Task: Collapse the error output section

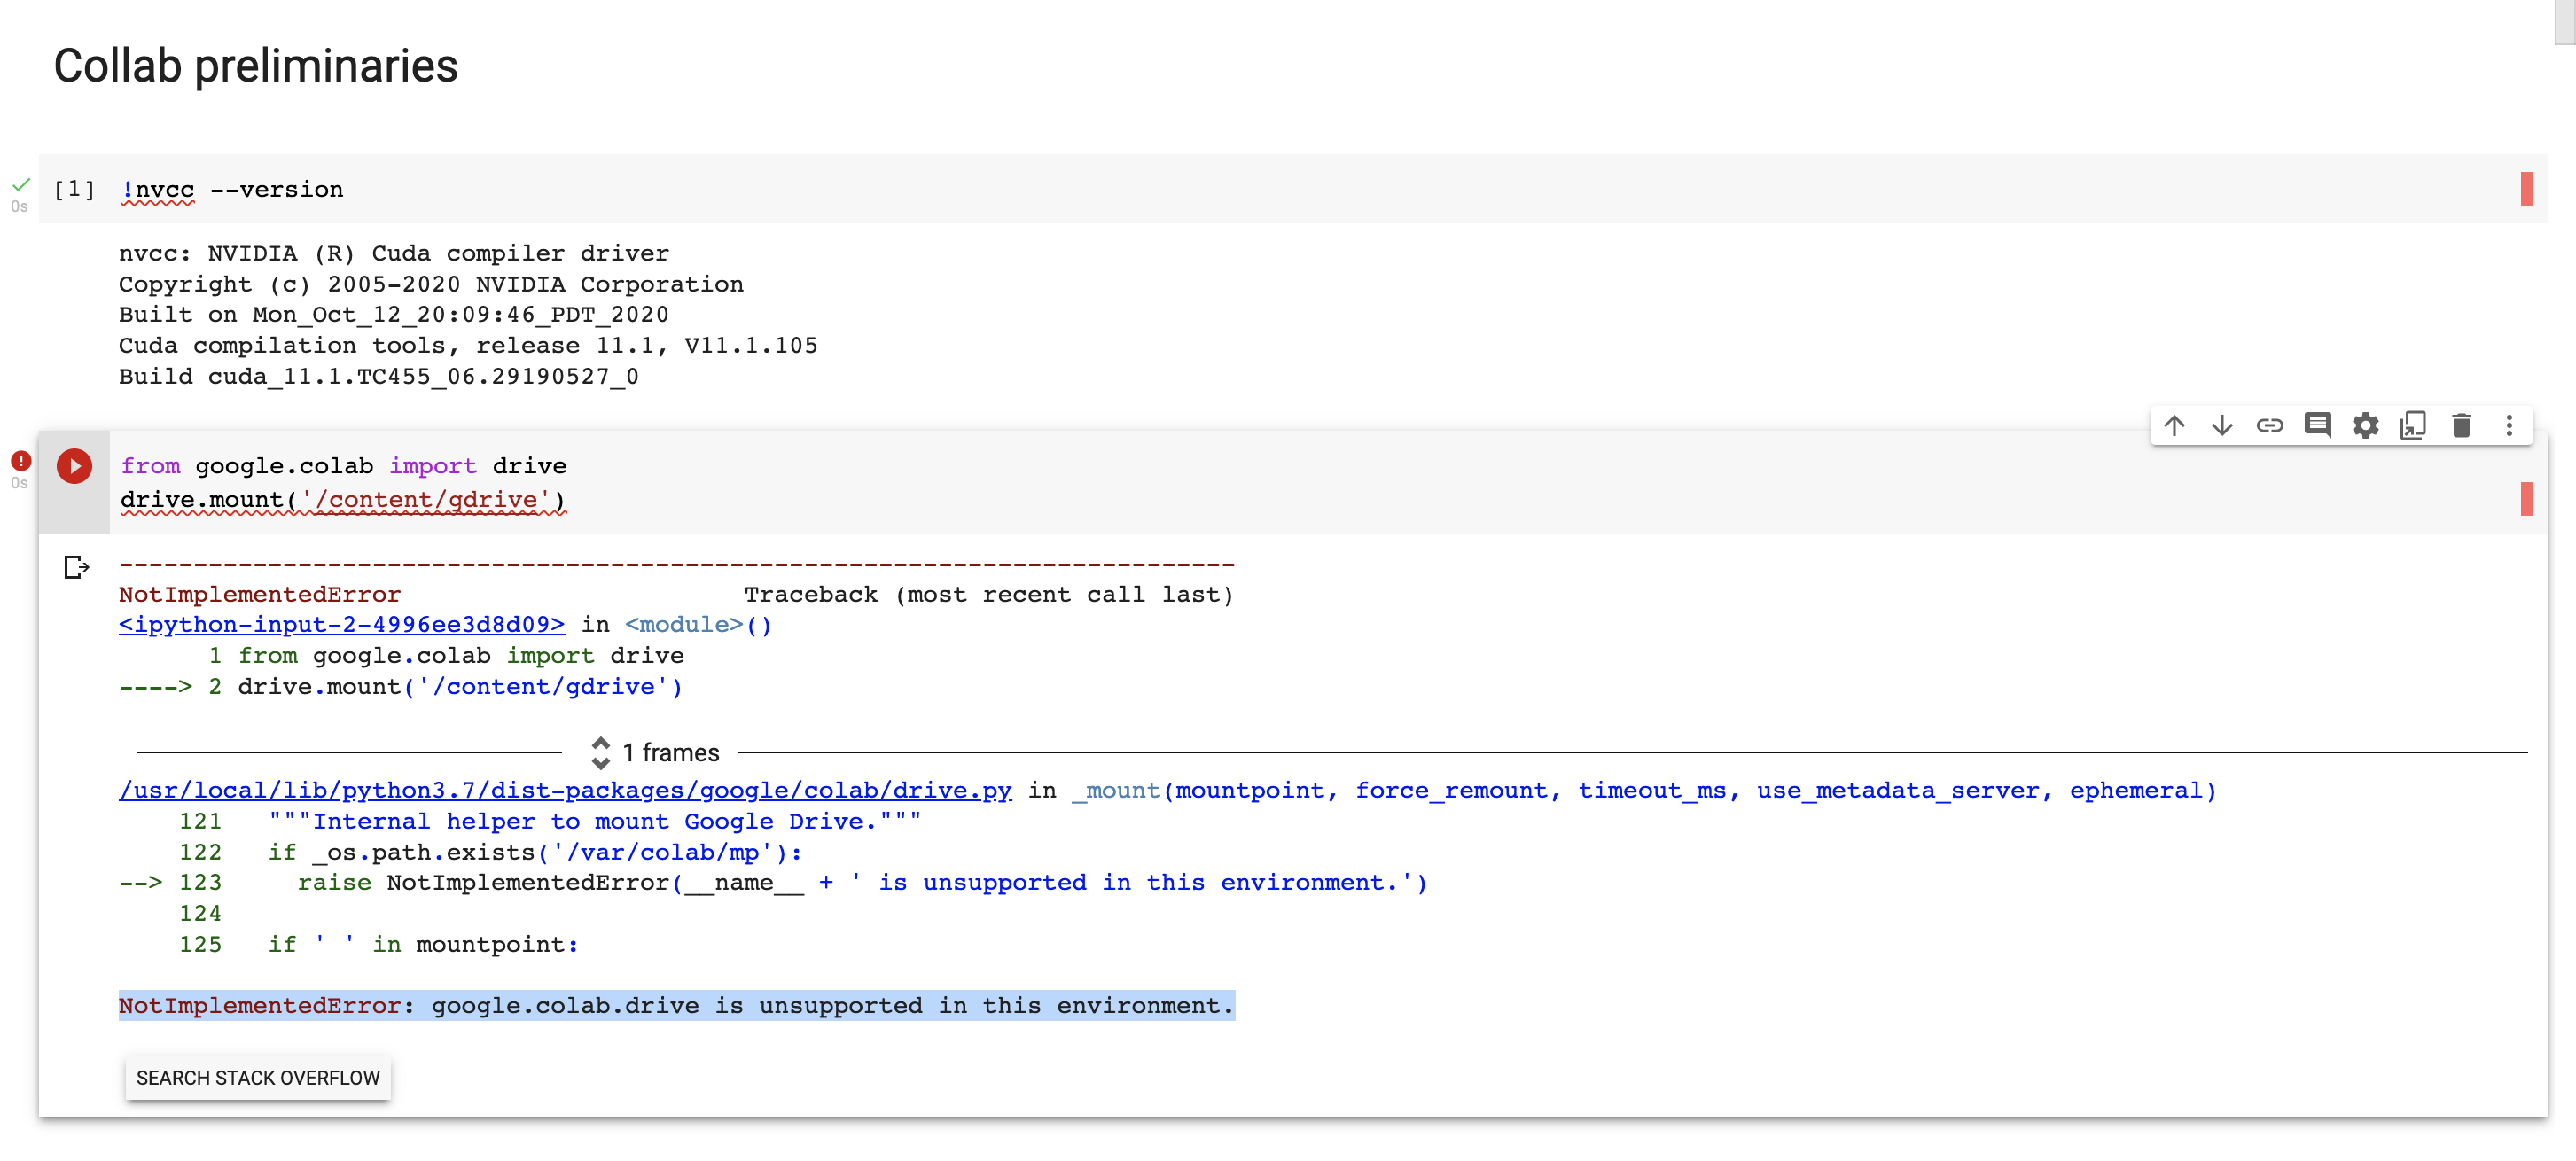Action: 76,568
